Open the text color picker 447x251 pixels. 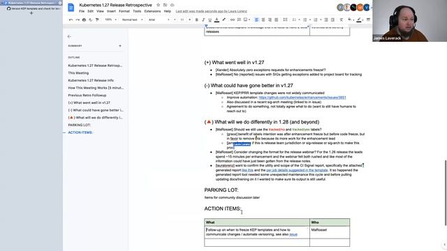tap(217, 20)
